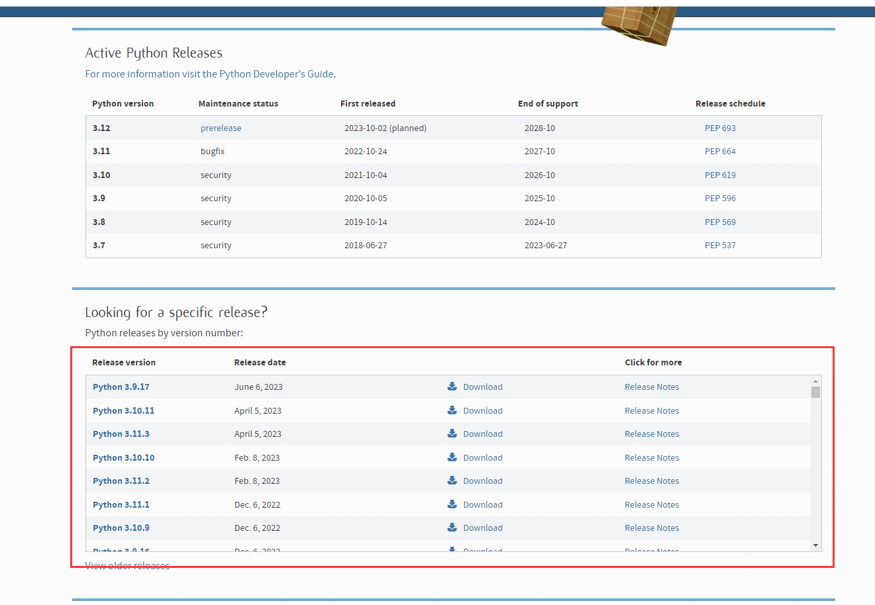The height and width of the screenshot is (605, 875).
Task: View Release Notes for Python 3.10.10
Action: (652, 457)
